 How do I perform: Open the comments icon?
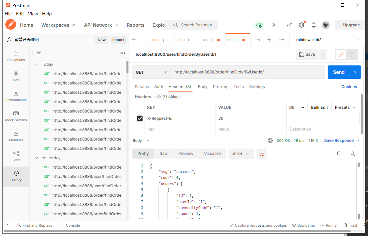click(352, 54)
